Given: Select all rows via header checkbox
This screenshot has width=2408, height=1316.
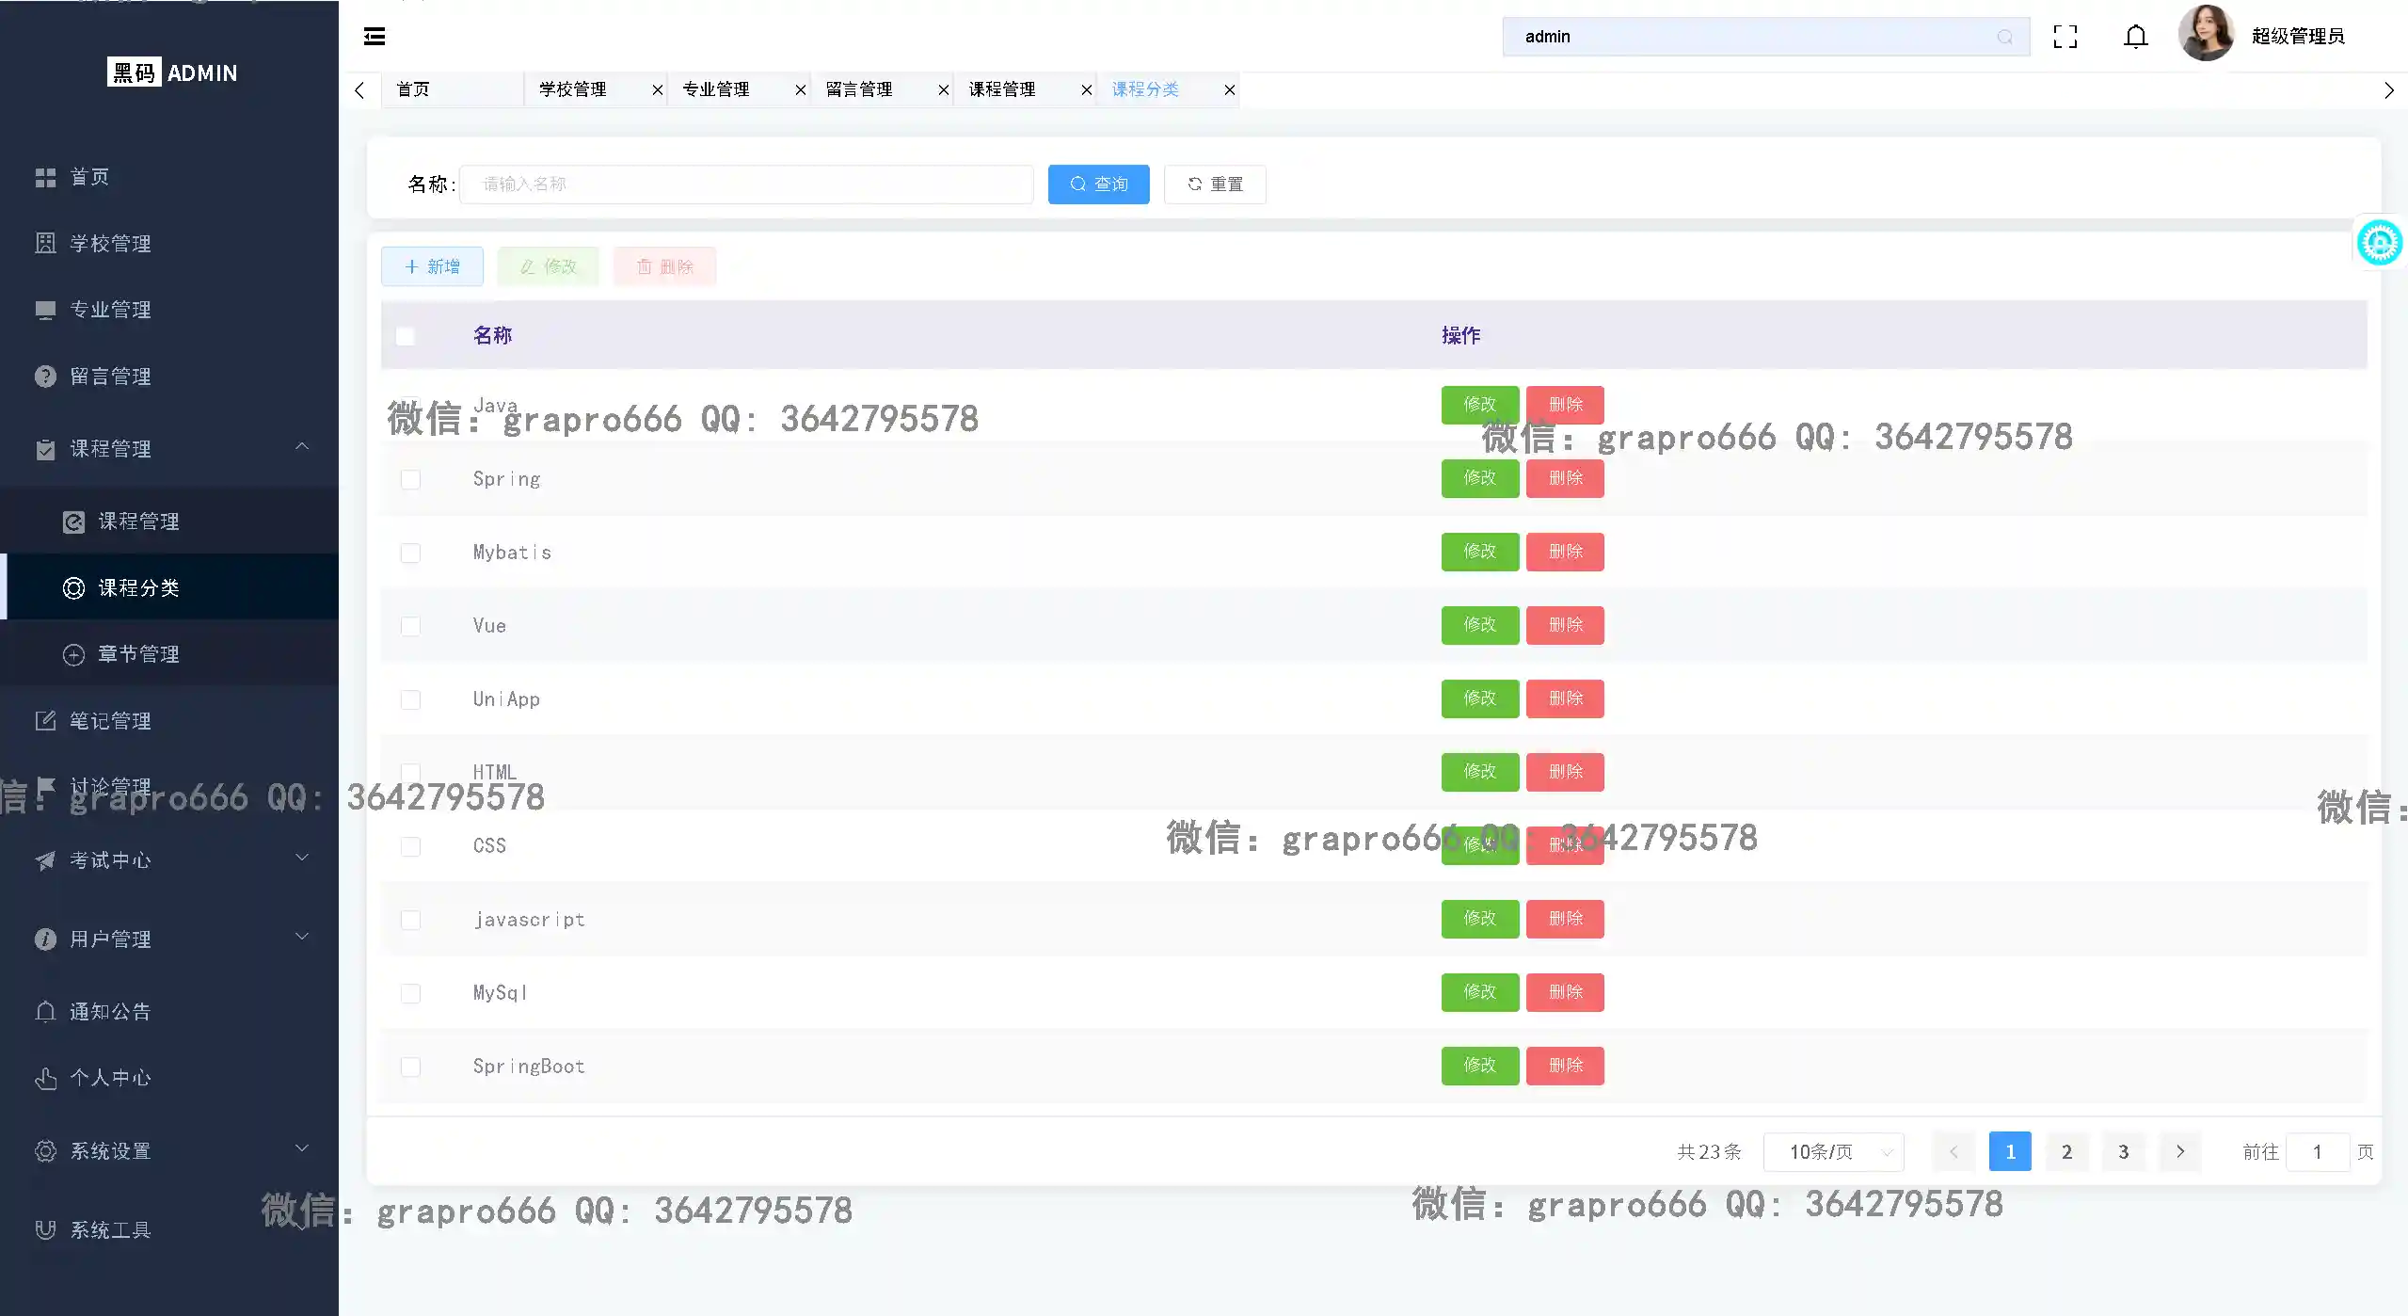Looking at the screenshot, I should tap(406, 336).
